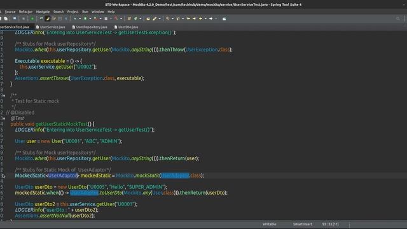Click the Open Type toolbar icon
The width and height of the screenshot is (407, 229).
(x=148, y=18)
